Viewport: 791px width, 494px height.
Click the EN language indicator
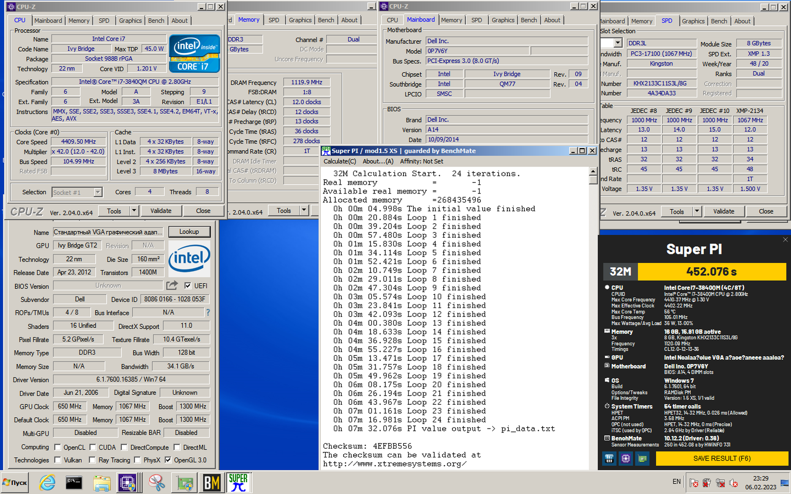pyautogui.click(x=677, y=482)
